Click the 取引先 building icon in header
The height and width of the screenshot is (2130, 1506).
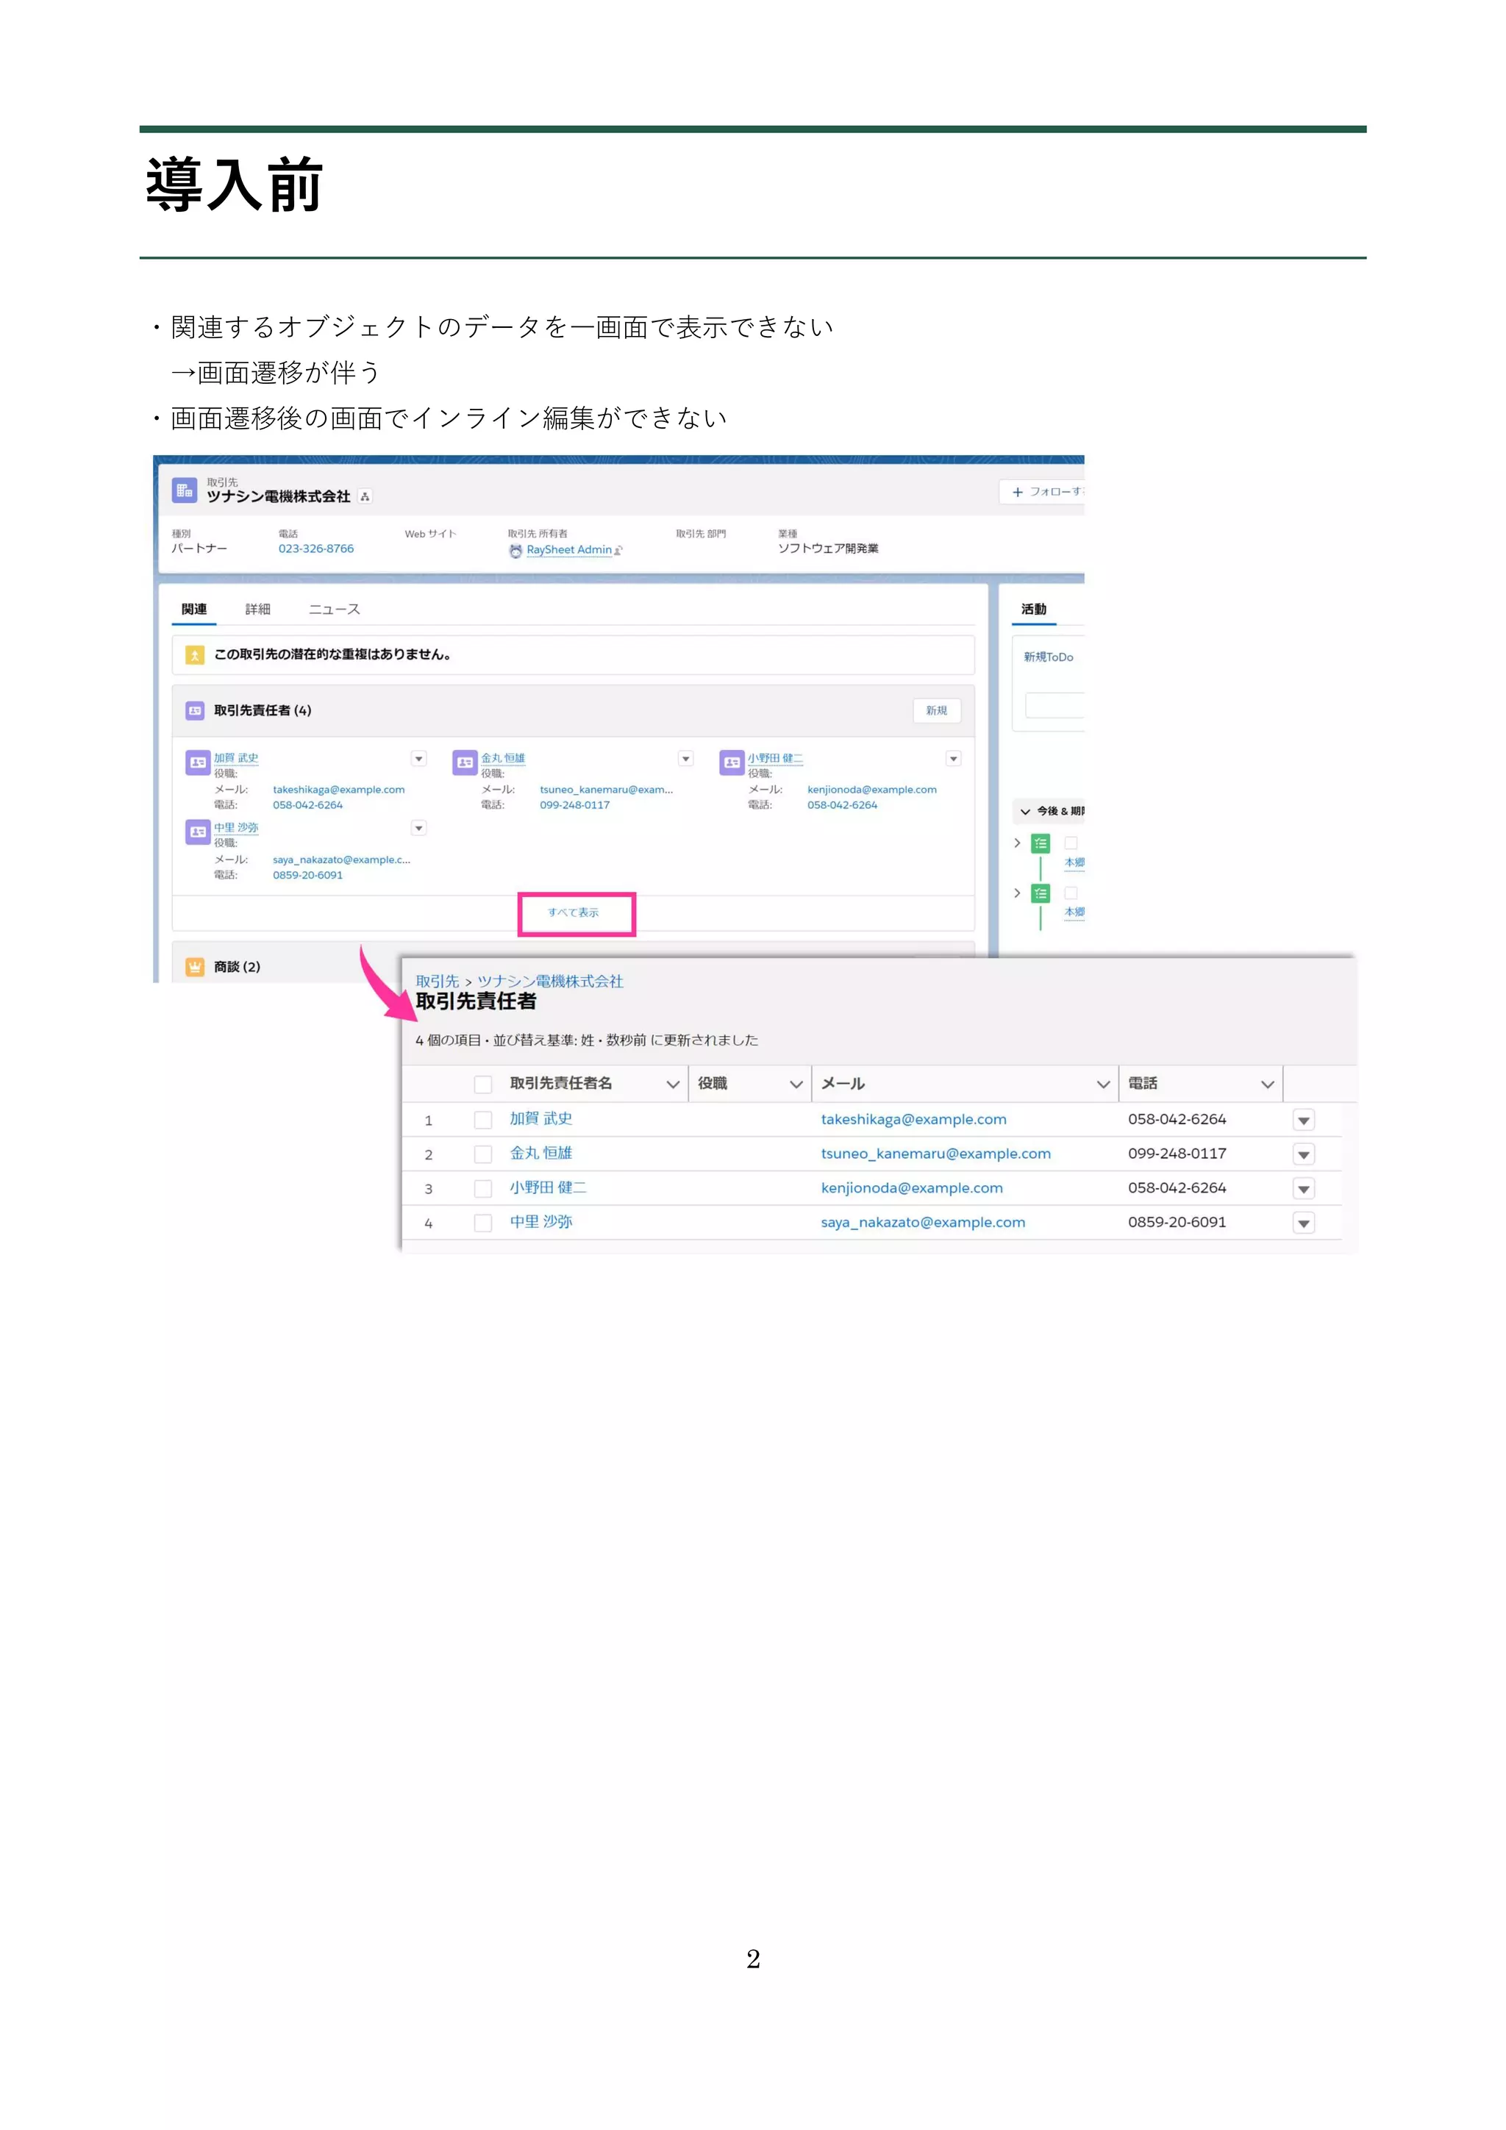coord(185,490)
